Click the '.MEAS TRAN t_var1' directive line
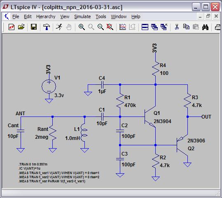Viewport: 222px width, 198px height. click(59, 173)
